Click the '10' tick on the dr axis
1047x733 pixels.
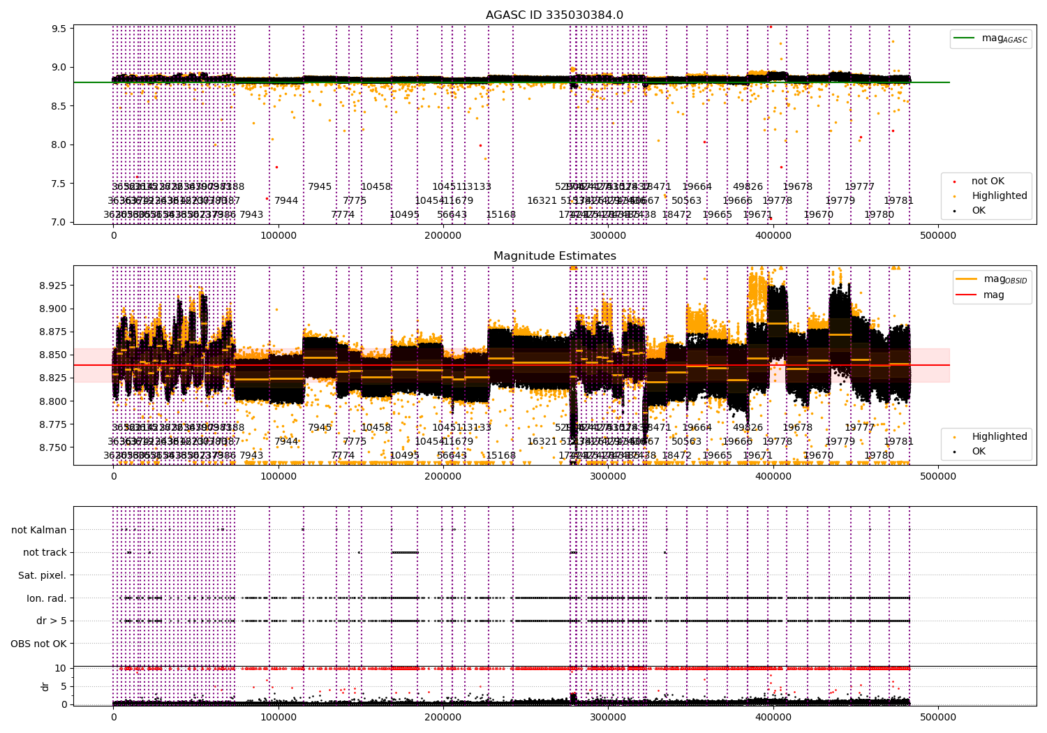pos(61,668)
